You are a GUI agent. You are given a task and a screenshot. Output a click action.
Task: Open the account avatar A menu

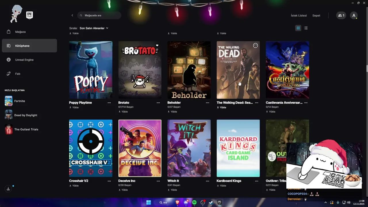354,16
